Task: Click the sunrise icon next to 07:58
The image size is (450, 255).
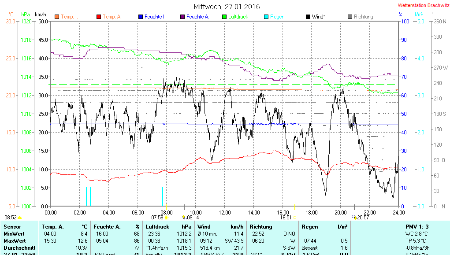Action: (167, 218)
